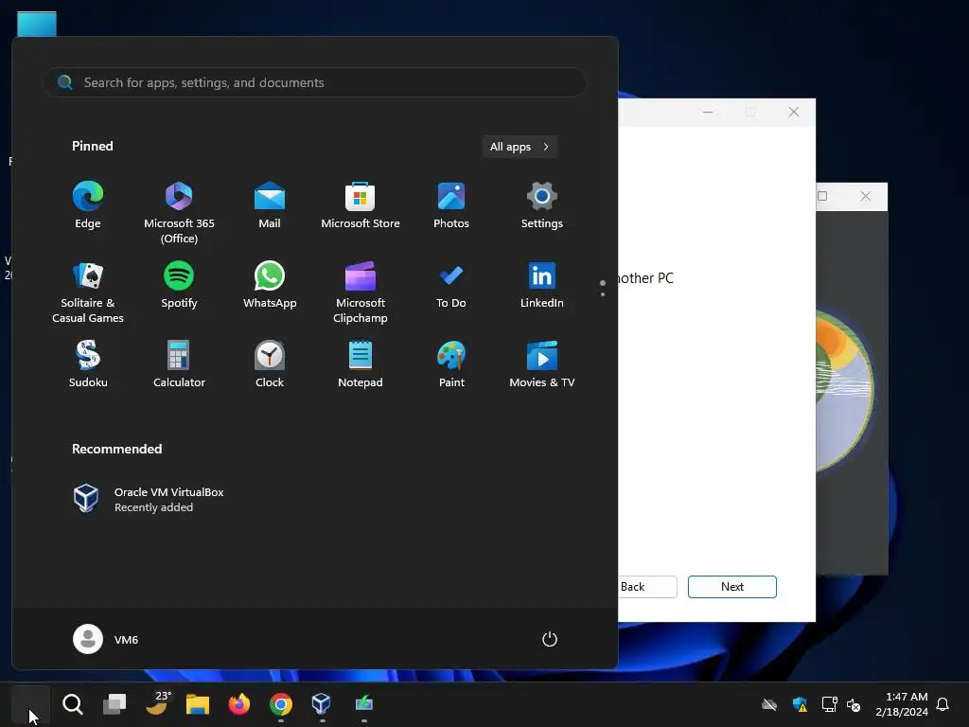The image size is (969, 727).
Task: Open the notifications bell
Action: pyautogui.click(x=943, y=704)
